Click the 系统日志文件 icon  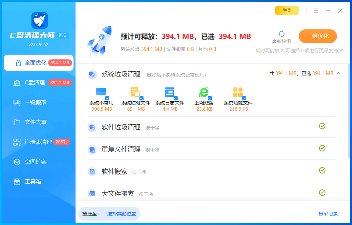169,92
